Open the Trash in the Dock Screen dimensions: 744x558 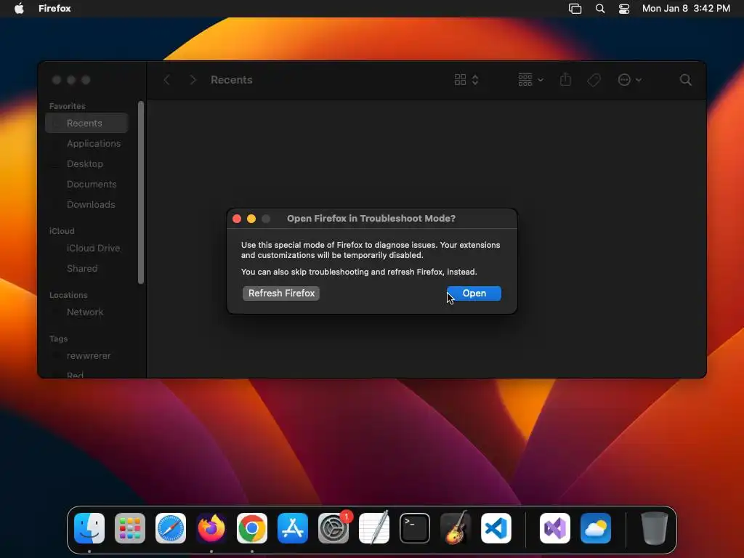click(x=655, y=528)
